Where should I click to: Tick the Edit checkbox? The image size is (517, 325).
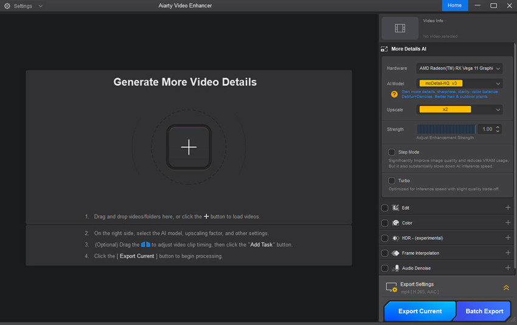[x=385, y=208]
